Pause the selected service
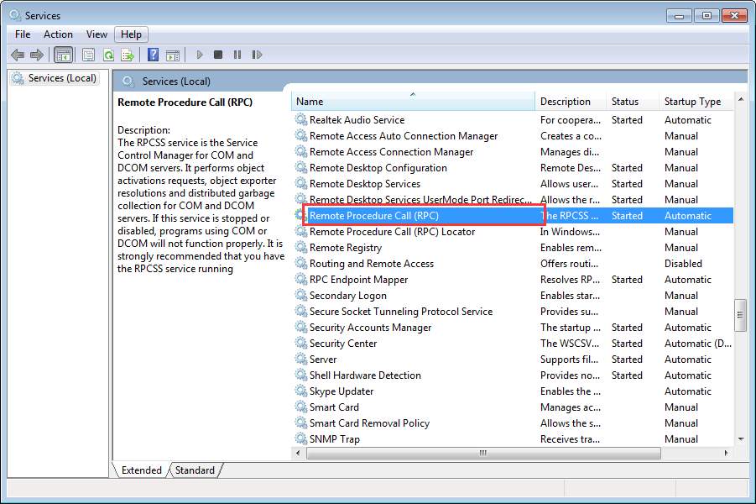The width and height of the screenshot is (756, 504). [x=237, y=54]
